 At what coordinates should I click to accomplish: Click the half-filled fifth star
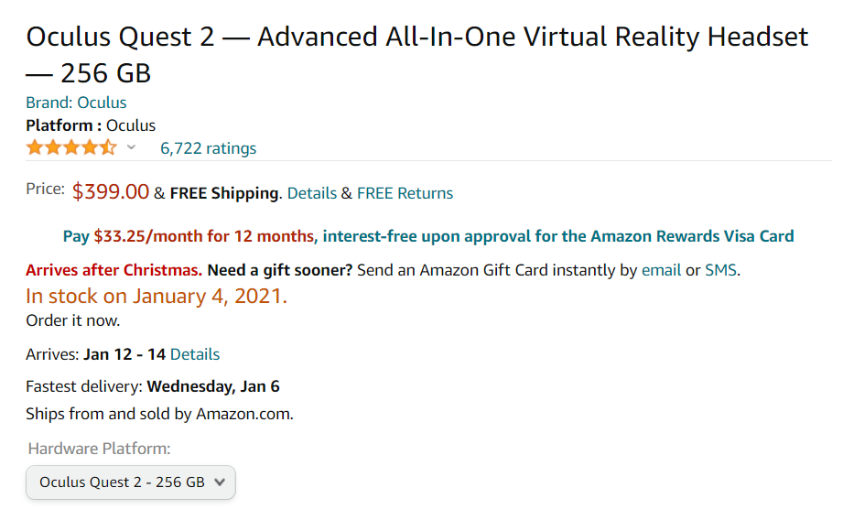108,147
